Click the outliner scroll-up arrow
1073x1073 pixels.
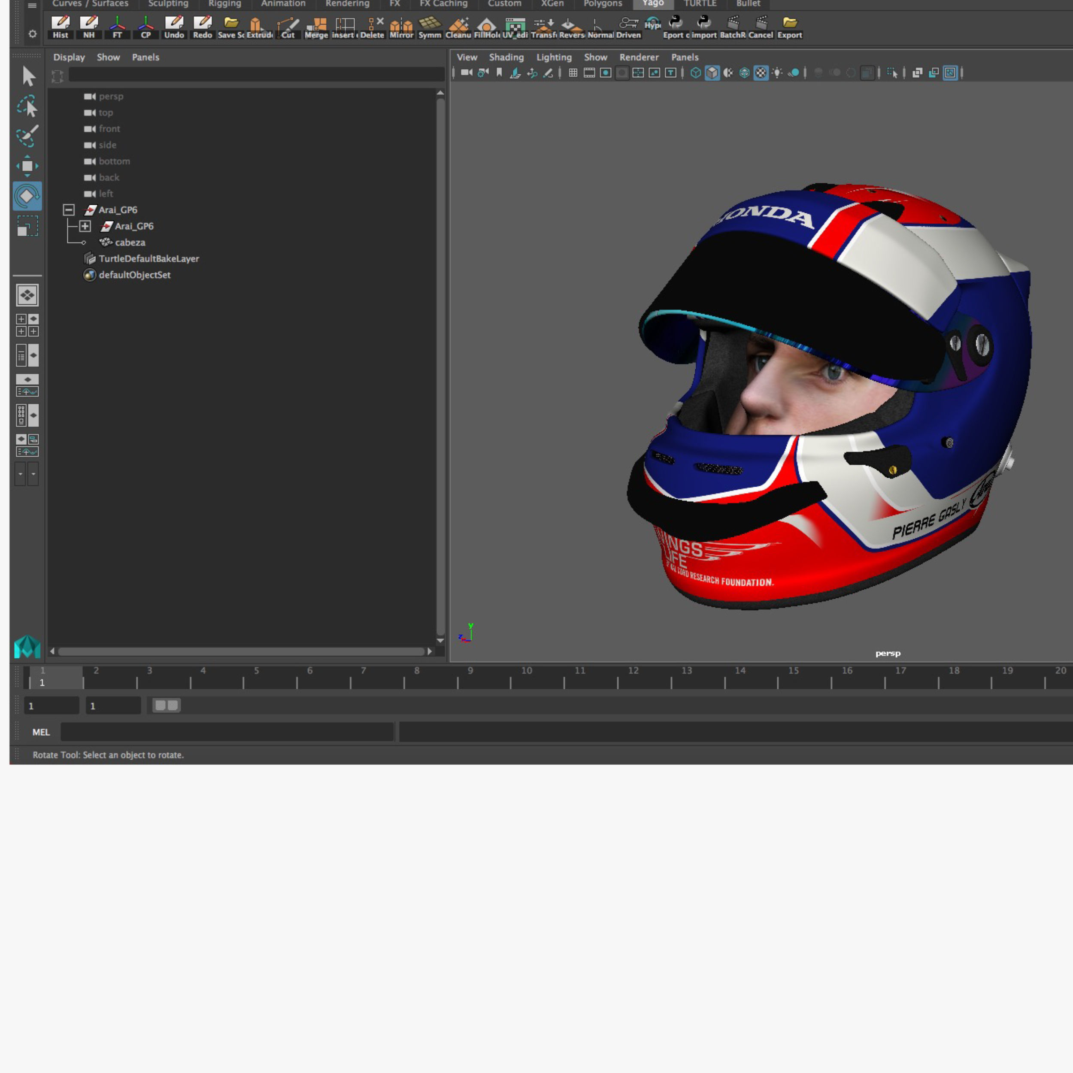pyautogui.click(x=440, y=93)
